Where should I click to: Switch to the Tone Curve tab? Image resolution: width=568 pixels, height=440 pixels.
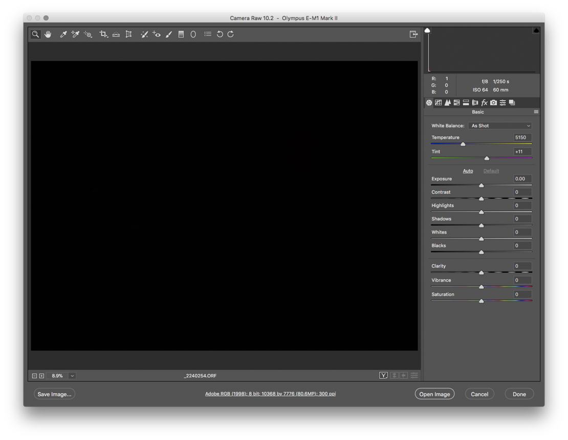439,103
